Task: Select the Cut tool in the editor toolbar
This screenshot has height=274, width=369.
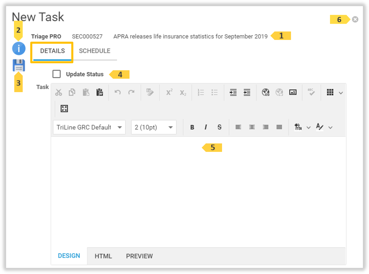Action: (x=59, y=92)
